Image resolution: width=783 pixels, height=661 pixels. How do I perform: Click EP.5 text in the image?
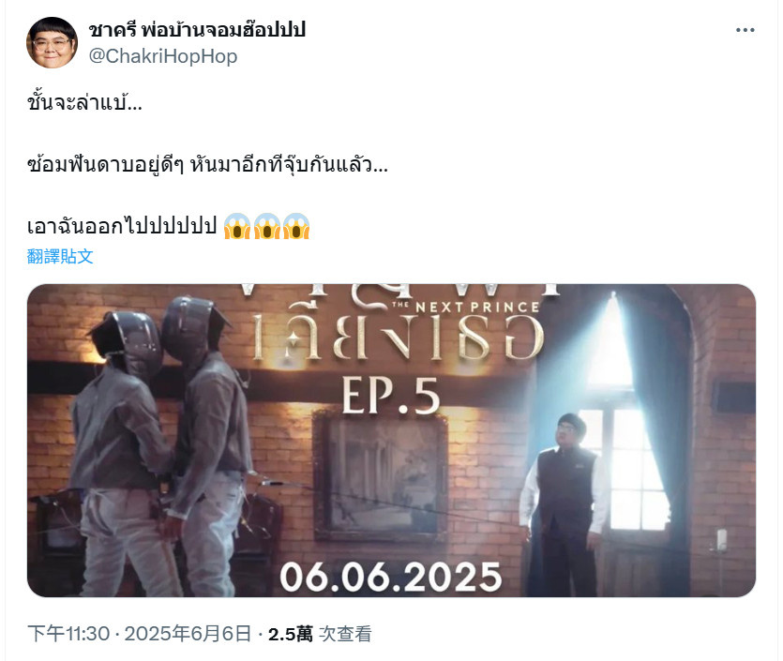[391, 397]
